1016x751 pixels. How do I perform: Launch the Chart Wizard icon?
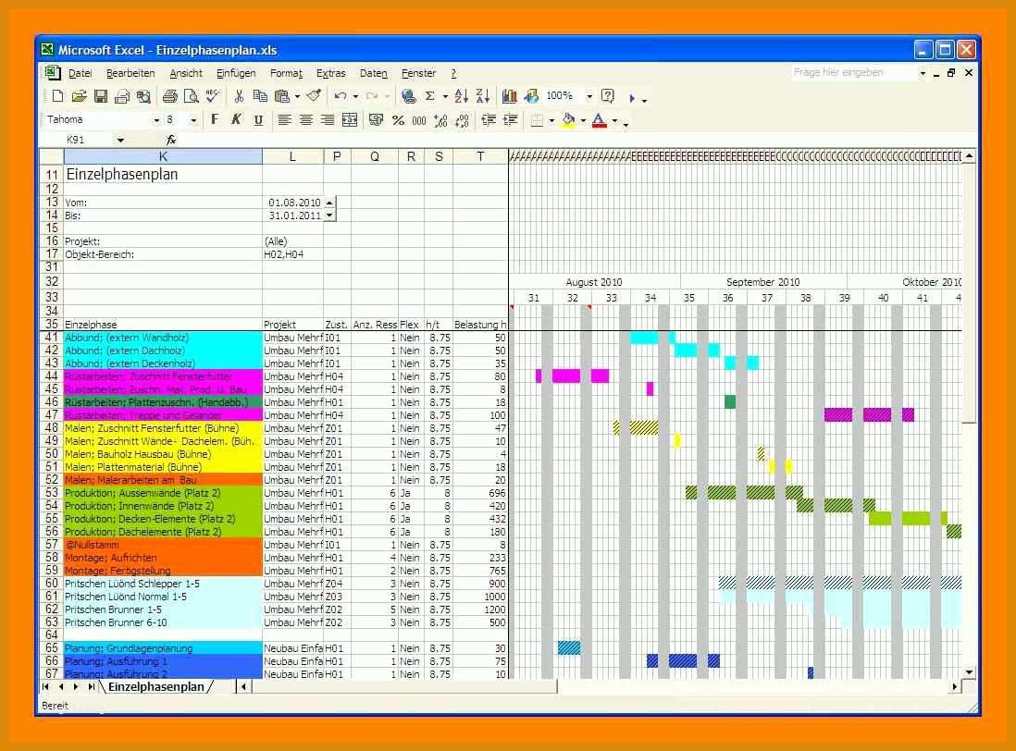pos(509,96)
